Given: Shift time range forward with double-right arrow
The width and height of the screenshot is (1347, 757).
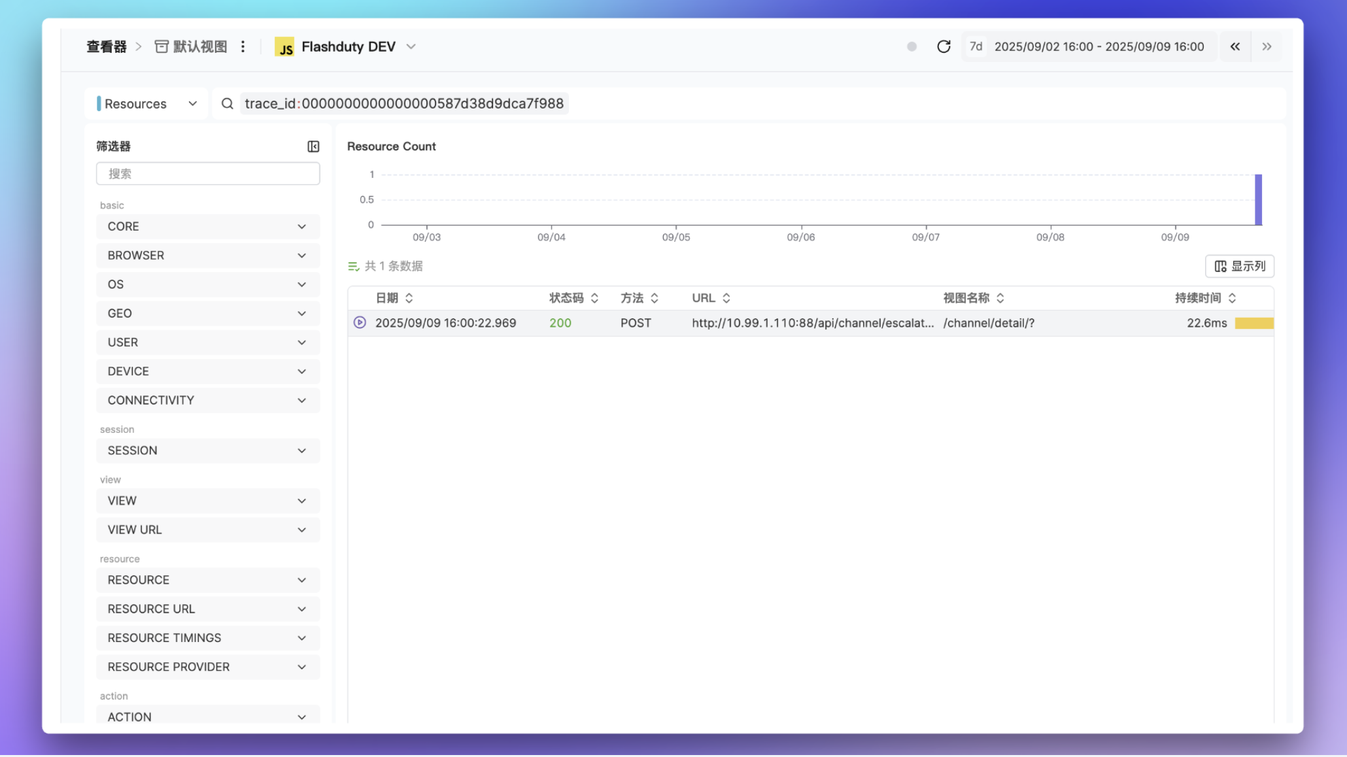Looking at the screenshot, I should coord(1267,46).
